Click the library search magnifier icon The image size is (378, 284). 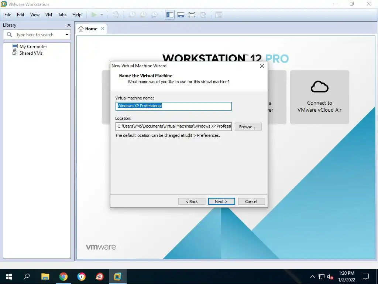click(x=9, y=35)
